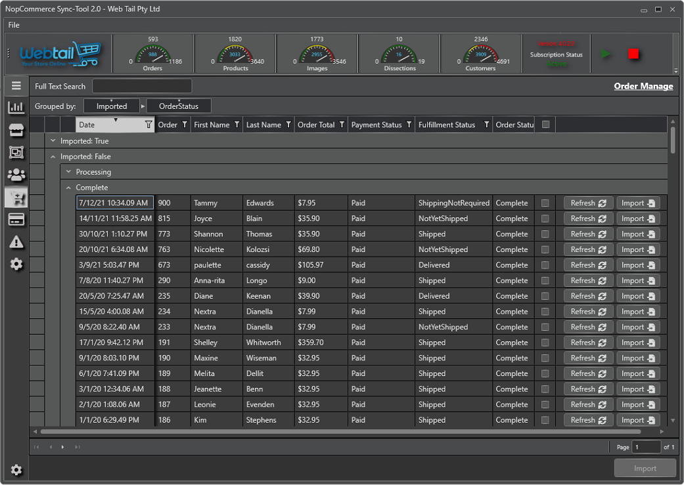
Task: Open the store icon in sidebar
Action: click(x=16, y=131)
